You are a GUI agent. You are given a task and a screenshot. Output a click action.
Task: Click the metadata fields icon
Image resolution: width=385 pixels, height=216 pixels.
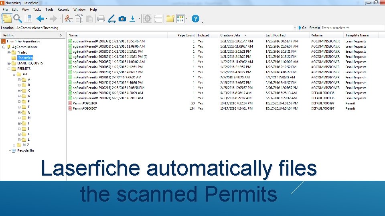[158, 19]
